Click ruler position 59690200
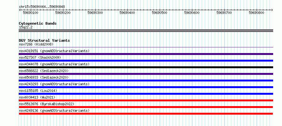The height and width of the screenshot is (126, 282). pos(63,13)
